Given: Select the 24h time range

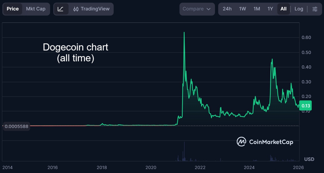Looking at the screenshot, I should click(x=227, y=9).
